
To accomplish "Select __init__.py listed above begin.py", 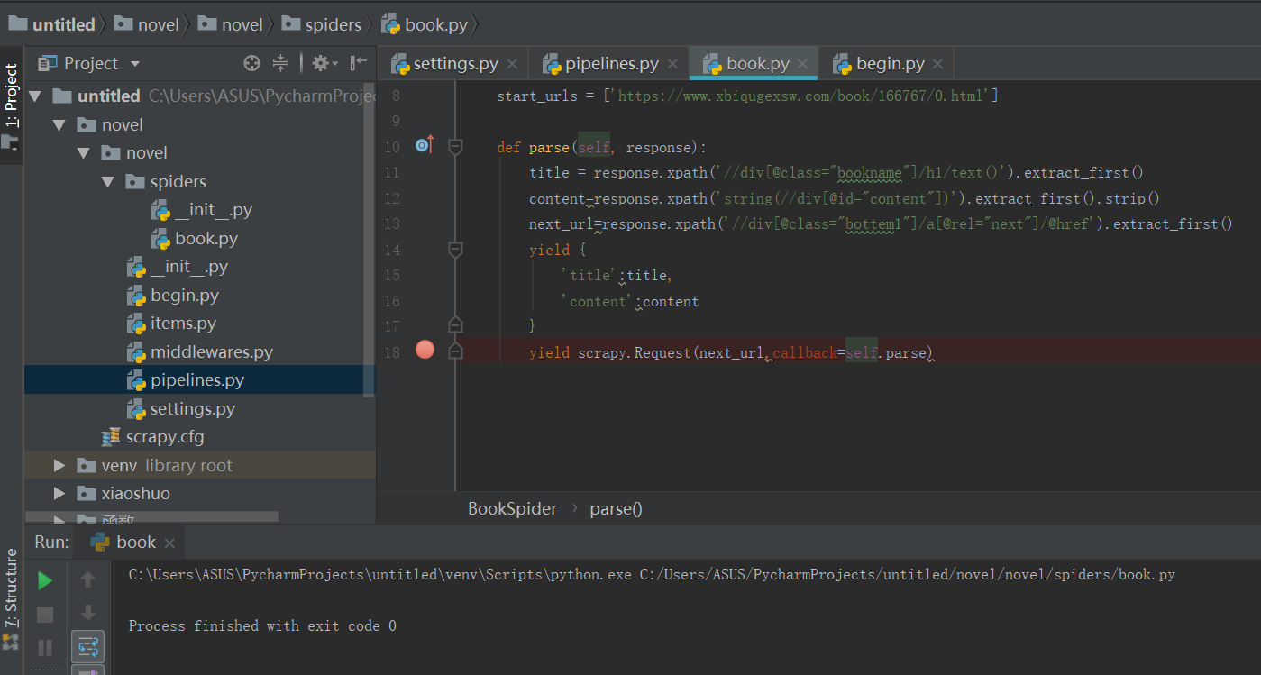I will tap(178, 267).
